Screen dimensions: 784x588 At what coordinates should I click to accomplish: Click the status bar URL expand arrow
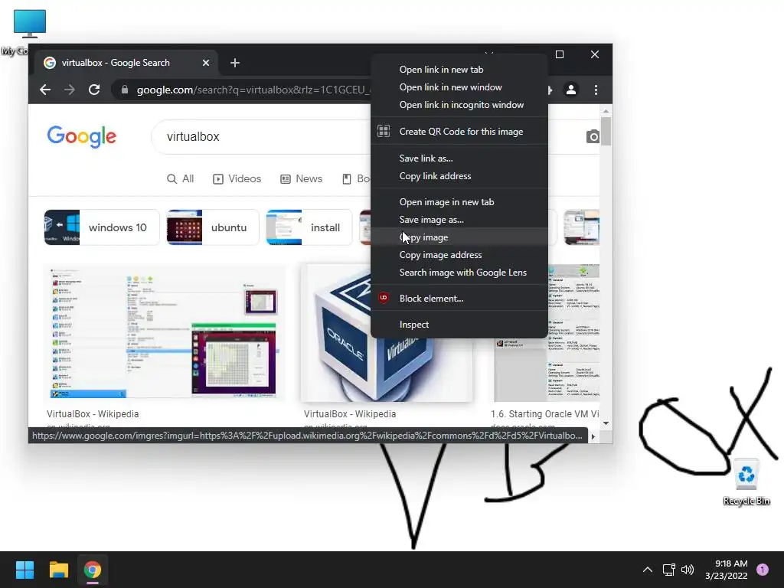(x=593, y=436)
